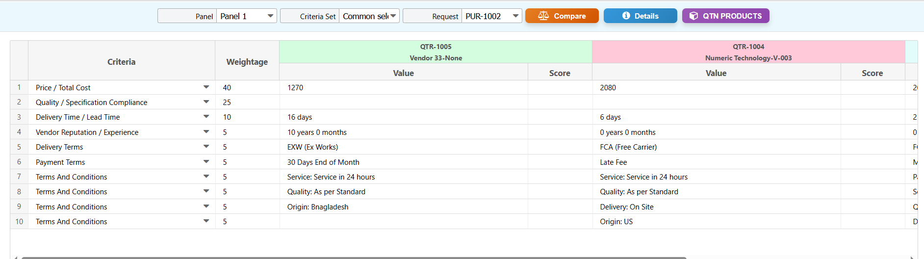Open Delivery Time / Lead Time dropdown arrow
The image size is (924, 259).
(x=206, y=117)
